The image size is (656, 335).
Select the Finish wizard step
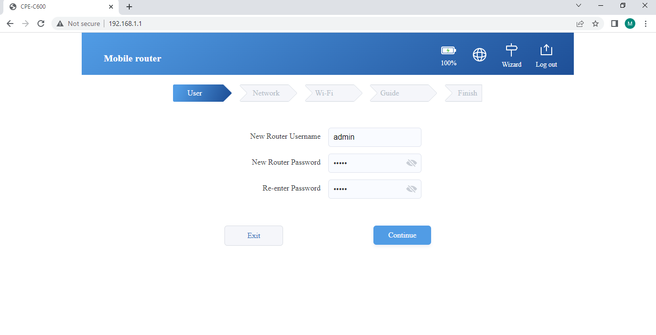tap(463, 93)
